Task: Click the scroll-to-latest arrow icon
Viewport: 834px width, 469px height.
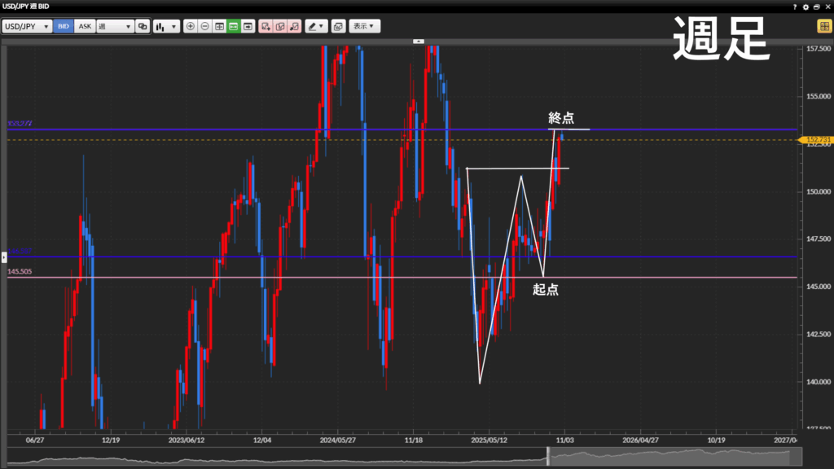Action: click(x=248, y=26)
